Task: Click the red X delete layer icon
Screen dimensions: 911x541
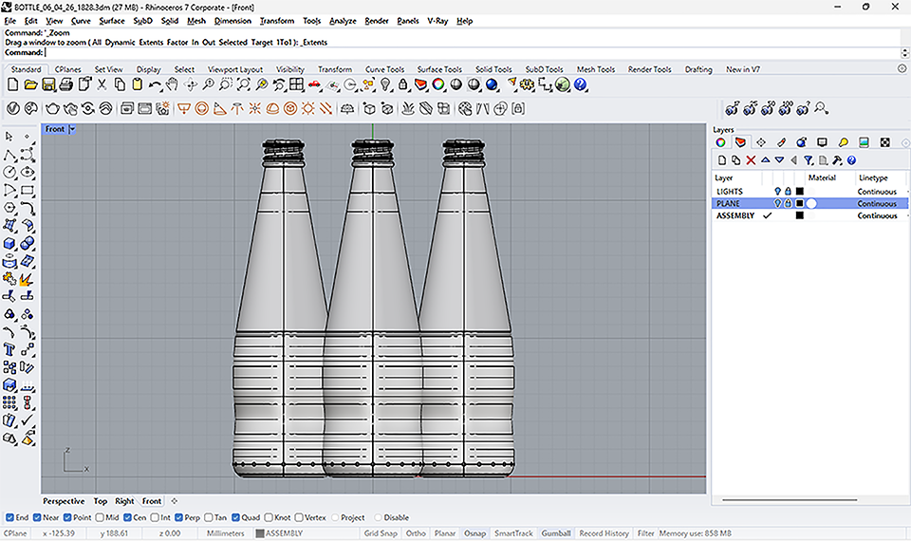Action: coord(751,160)
